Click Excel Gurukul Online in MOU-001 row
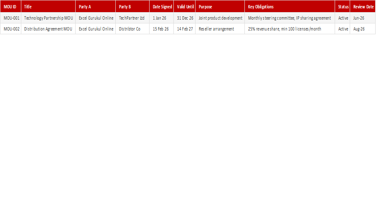 pos(95,18)
